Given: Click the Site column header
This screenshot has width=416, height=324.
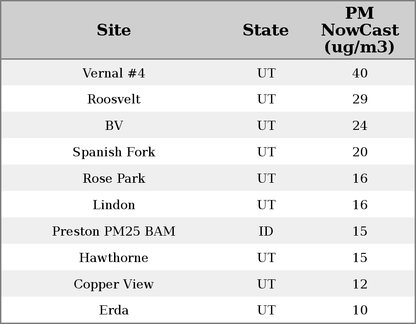Looking at the screenshot, I should [114, 30].
